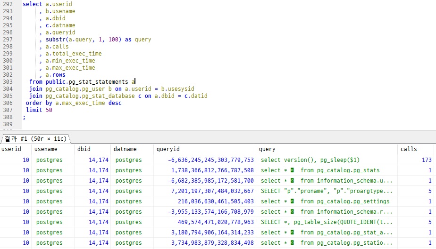Place cursor on 'pg_catalog.pg_stat_database' in editor

pos(90,96)
